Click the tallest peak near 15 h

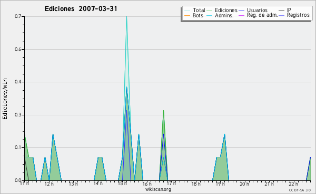(126, 17)
